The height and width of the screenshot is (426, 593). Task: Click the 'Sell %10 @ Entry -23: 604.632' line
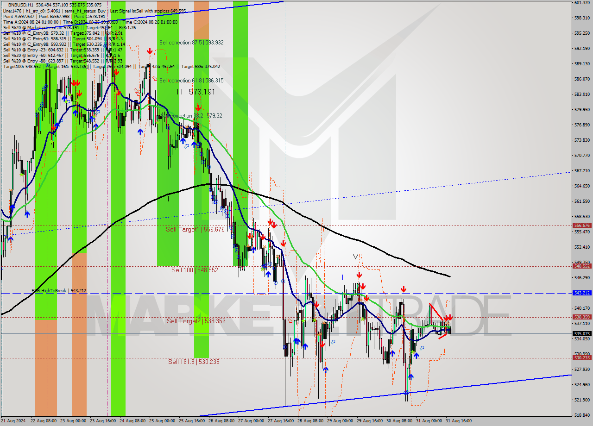[63, 50]
